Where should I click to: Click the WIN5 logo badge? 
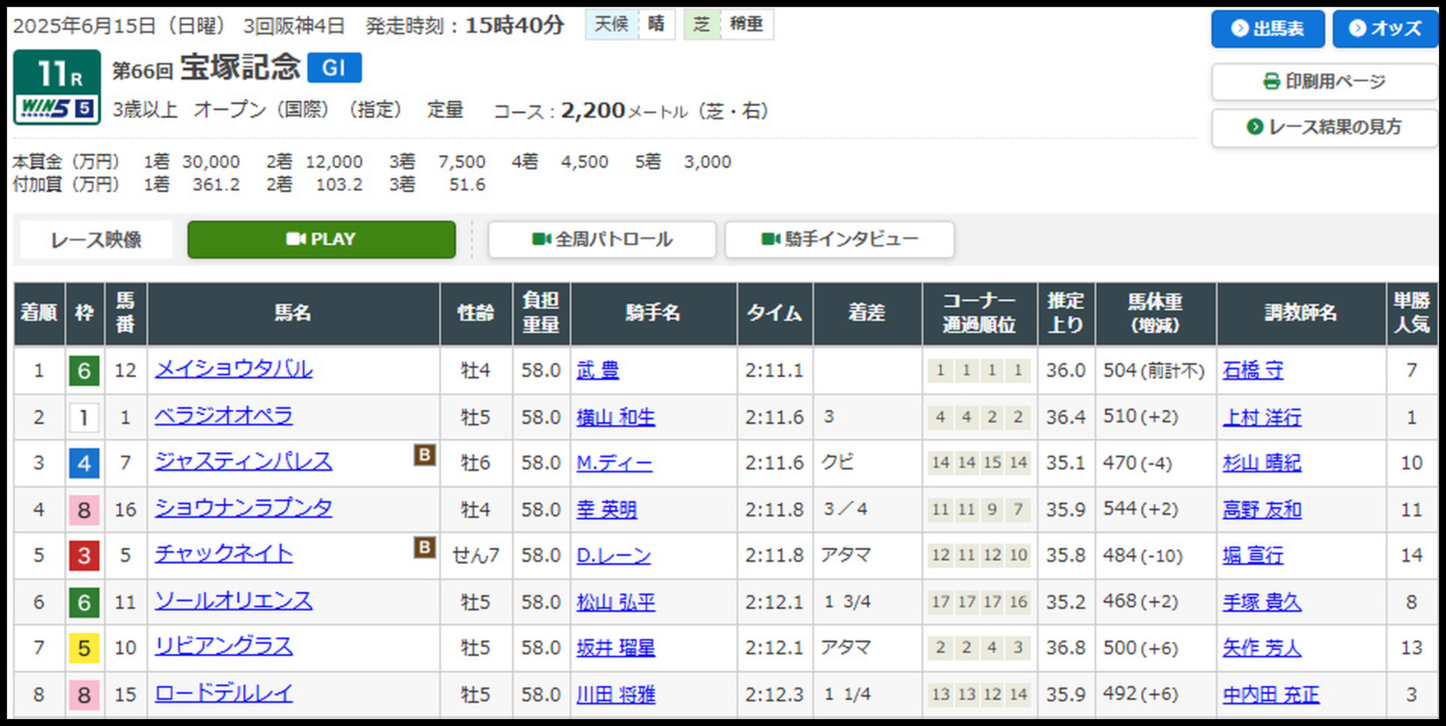pyautogui.click(x=57, y=109)
